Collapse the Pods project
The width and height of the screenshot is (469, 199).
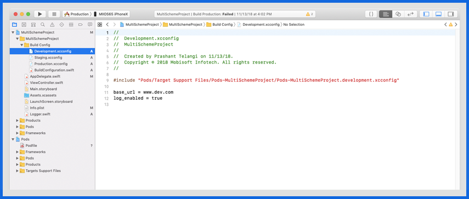[x=13, y=139]
